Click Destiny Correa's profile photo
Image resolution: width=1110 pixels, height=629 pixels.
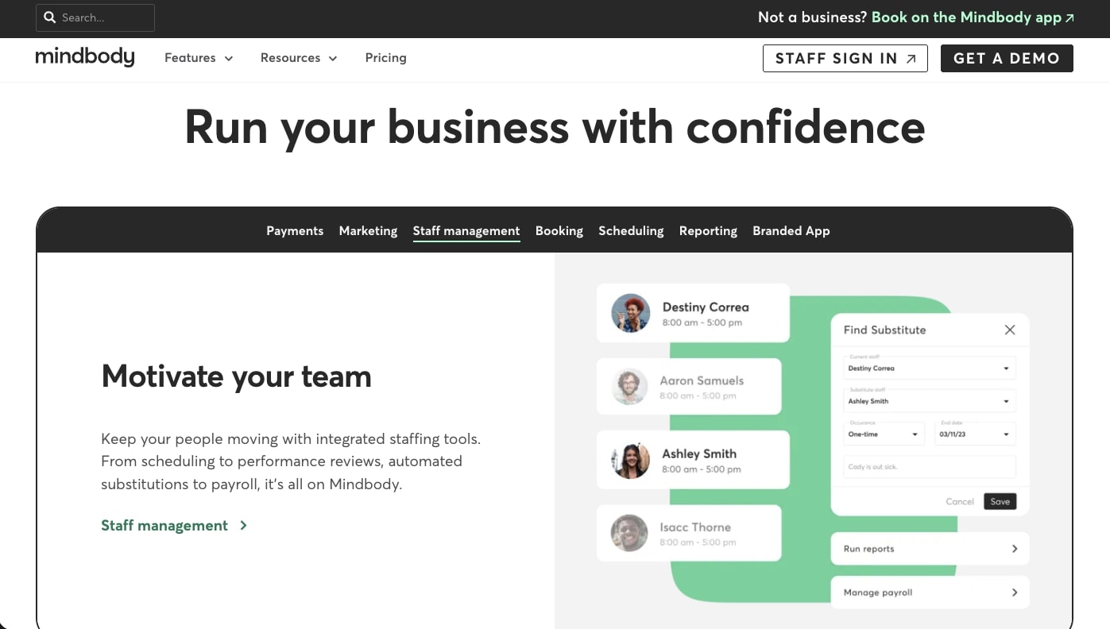click(630, 313)
